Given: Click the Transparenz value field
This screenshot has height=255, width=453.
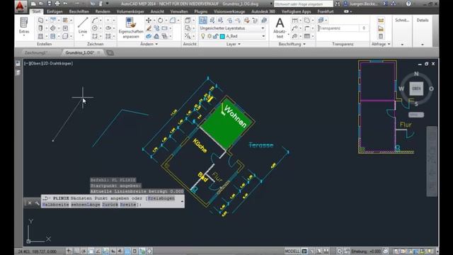Looking at the screenshot, I should 364,28.
